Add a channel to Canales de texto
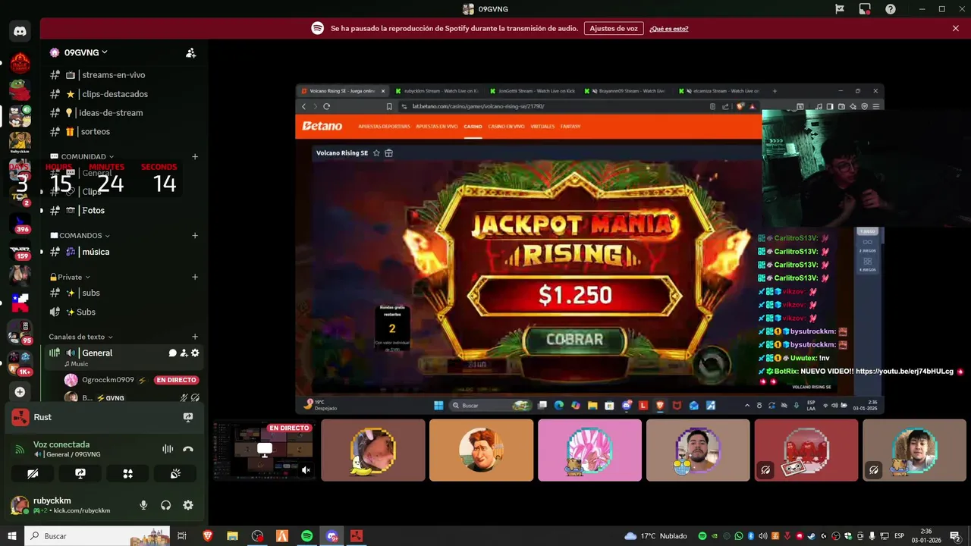This screenshot has width=971, height=546. 195,337
